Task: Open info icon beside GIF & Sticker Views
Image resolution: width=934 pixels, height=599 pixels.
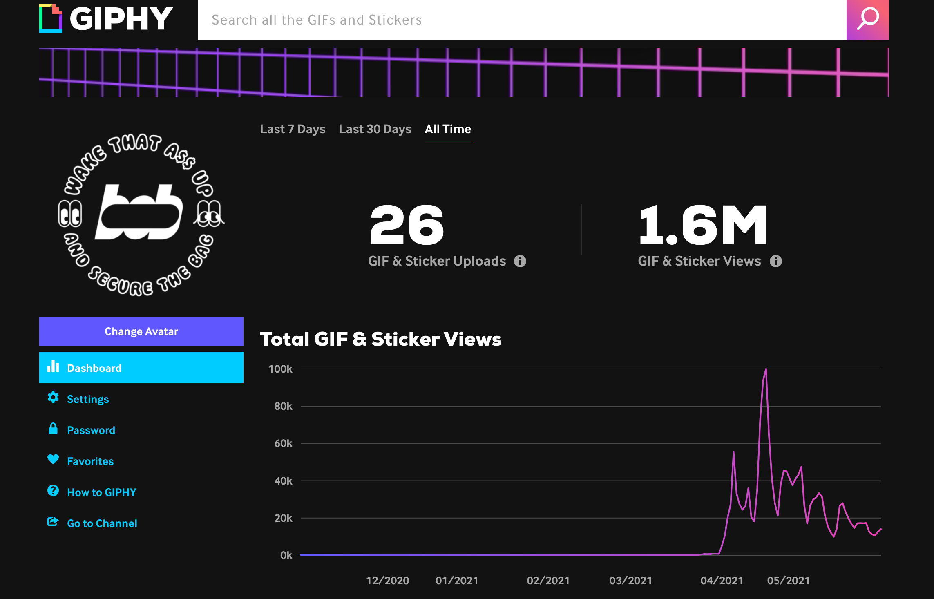Action: (x=775, y=261)
